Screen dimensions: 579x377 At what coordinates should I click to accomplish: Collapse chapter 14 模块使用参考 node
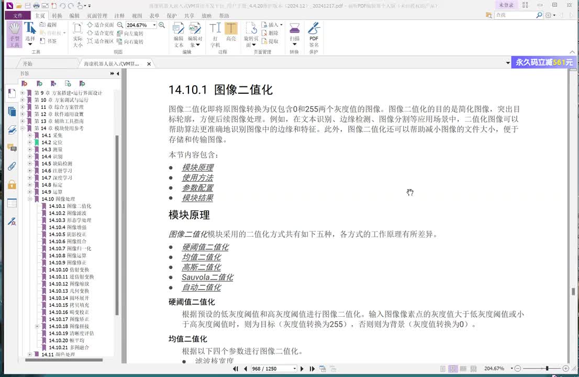(x=23, y=128)
